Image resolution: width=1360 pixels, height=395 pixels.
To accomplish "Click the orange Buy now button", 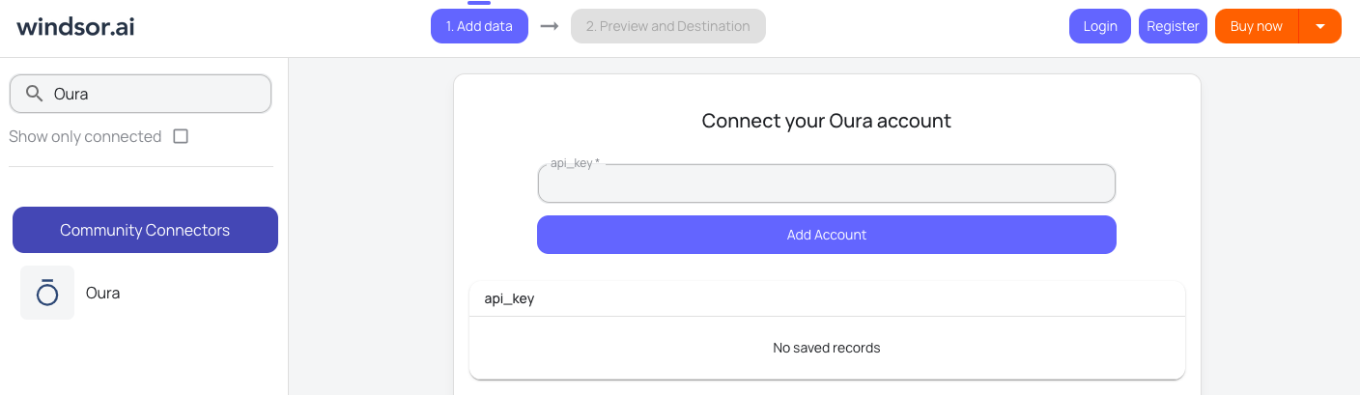I will pyautogui.click(x=1256, y=26).
